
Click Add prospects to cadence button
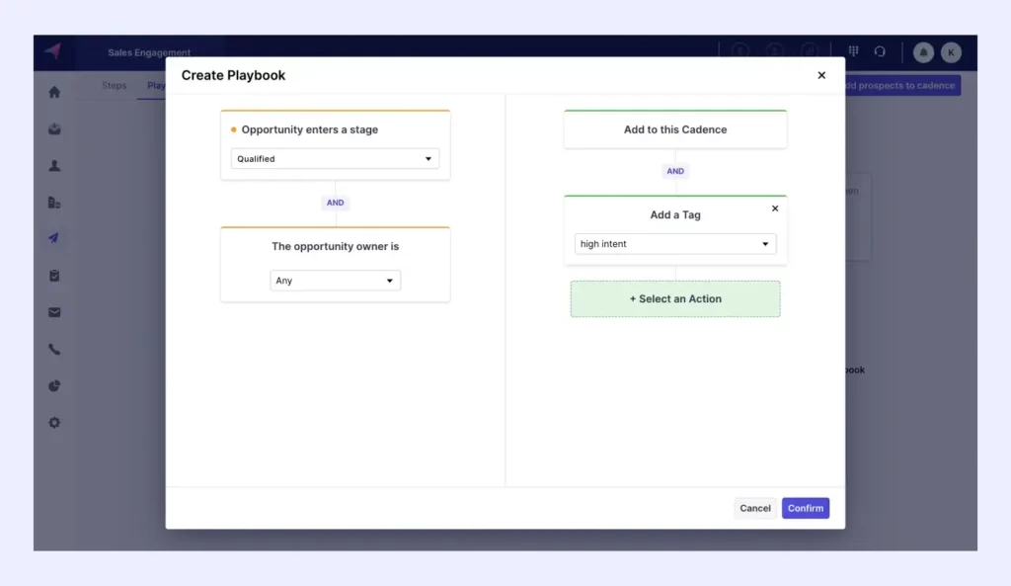(902, 85)
